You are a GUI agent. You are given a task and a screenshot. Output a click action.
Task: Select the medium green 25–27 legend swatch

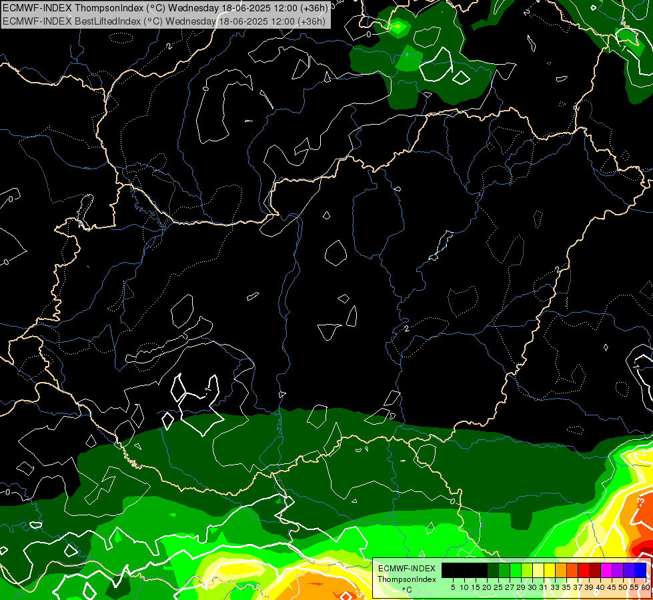[x=504, y=570]
